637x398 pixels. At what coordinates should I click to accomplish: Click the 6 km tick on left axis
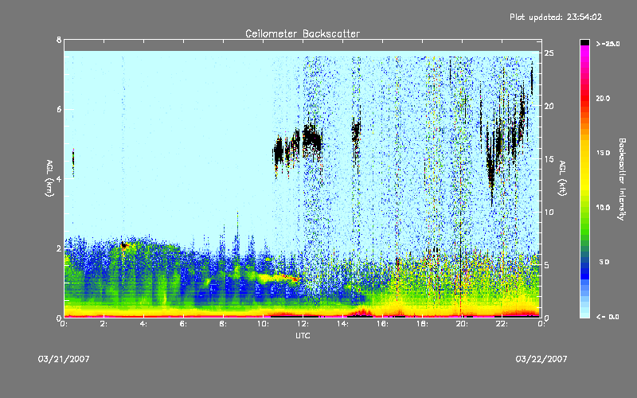[59, 109]
